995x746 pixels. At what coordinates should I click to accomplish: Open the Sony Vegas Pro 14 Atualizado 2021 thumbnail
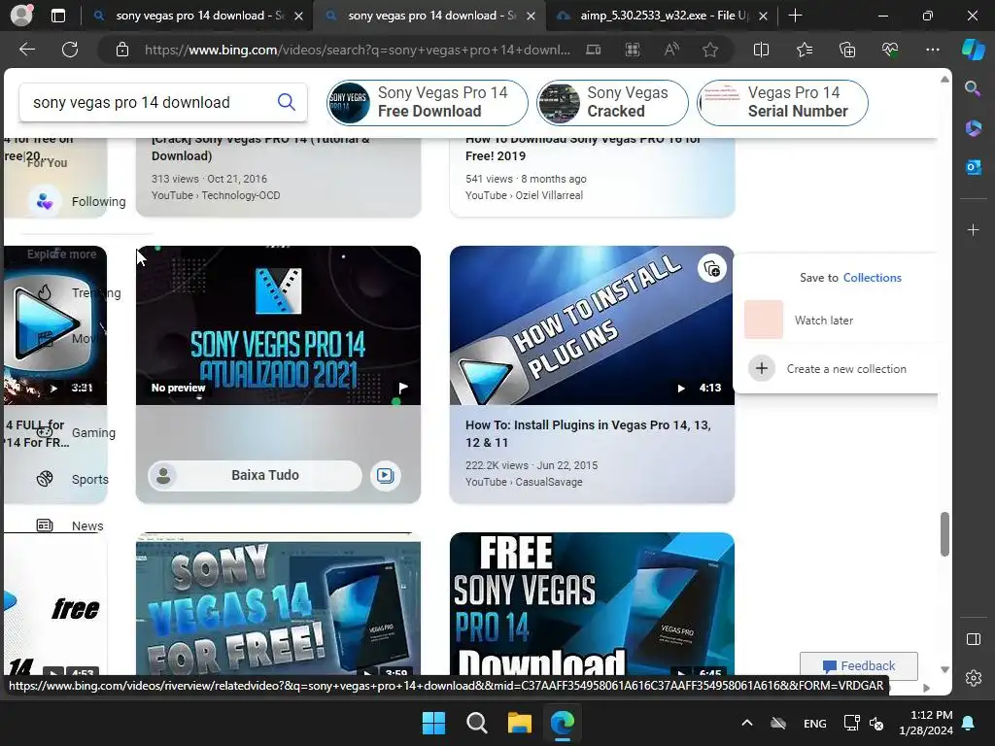click(278, 325)
